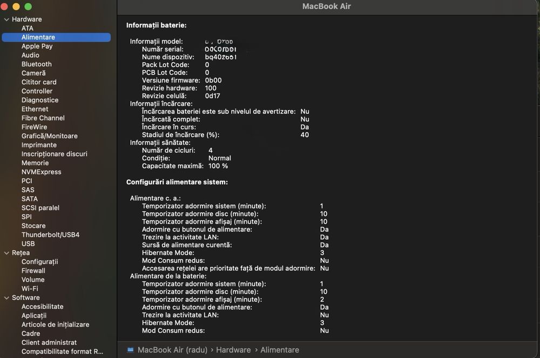Select Imprimante in the sidebar
This screenshot has height=358, width=540.
click(39, 145)
